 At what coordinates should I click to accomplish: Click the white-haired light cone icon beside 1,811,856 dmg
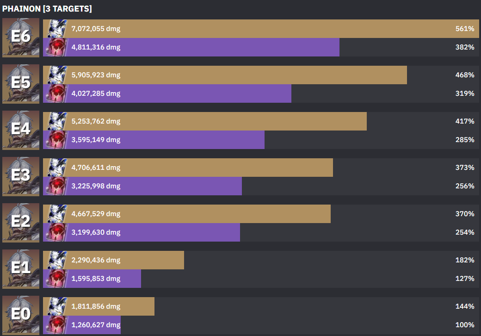point(57,306)
